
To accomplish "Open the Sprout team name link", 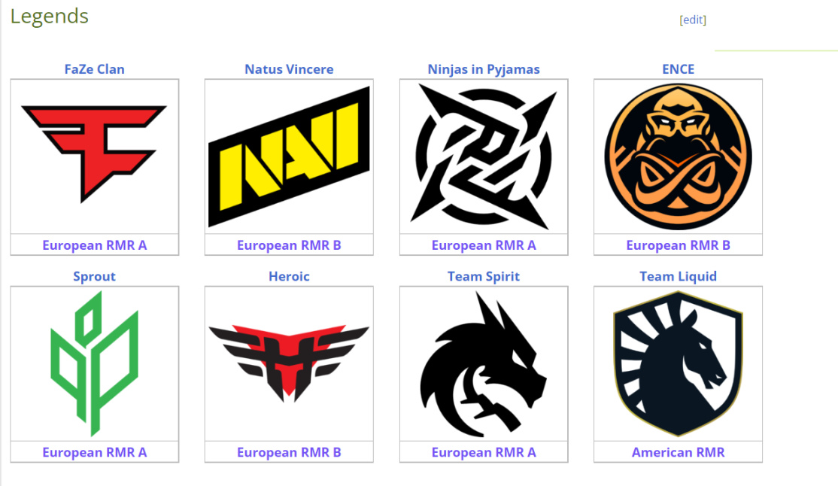I will [x=95, y=276].
